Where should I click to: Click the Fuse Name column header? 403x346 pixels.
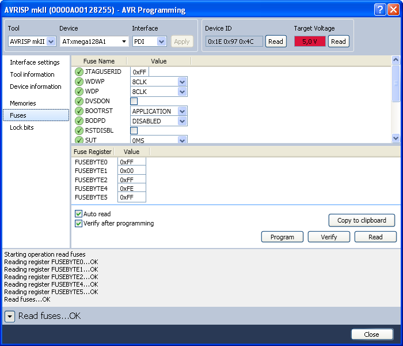(x=99, y=61)
